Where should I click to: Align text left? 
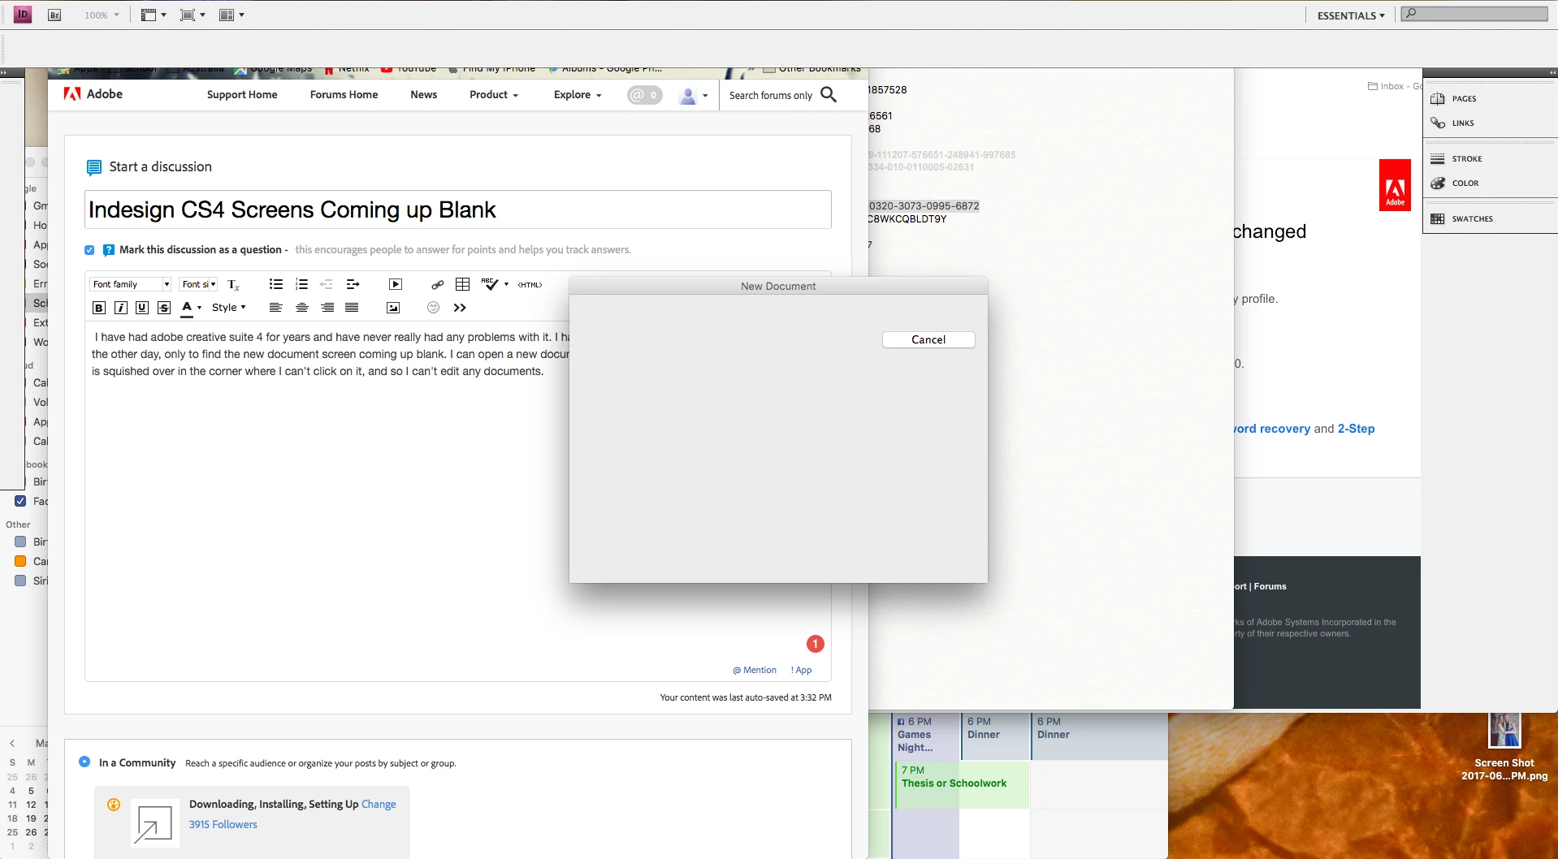pyautogui.click(x=276, y=307)
